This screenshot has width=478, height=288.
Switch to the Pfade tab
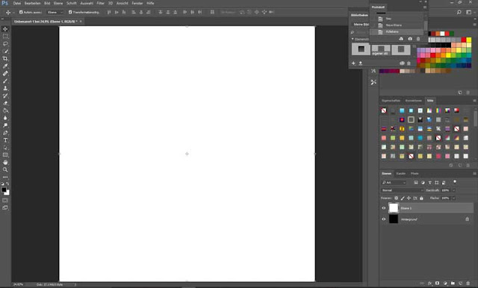[x=415, y=174]
